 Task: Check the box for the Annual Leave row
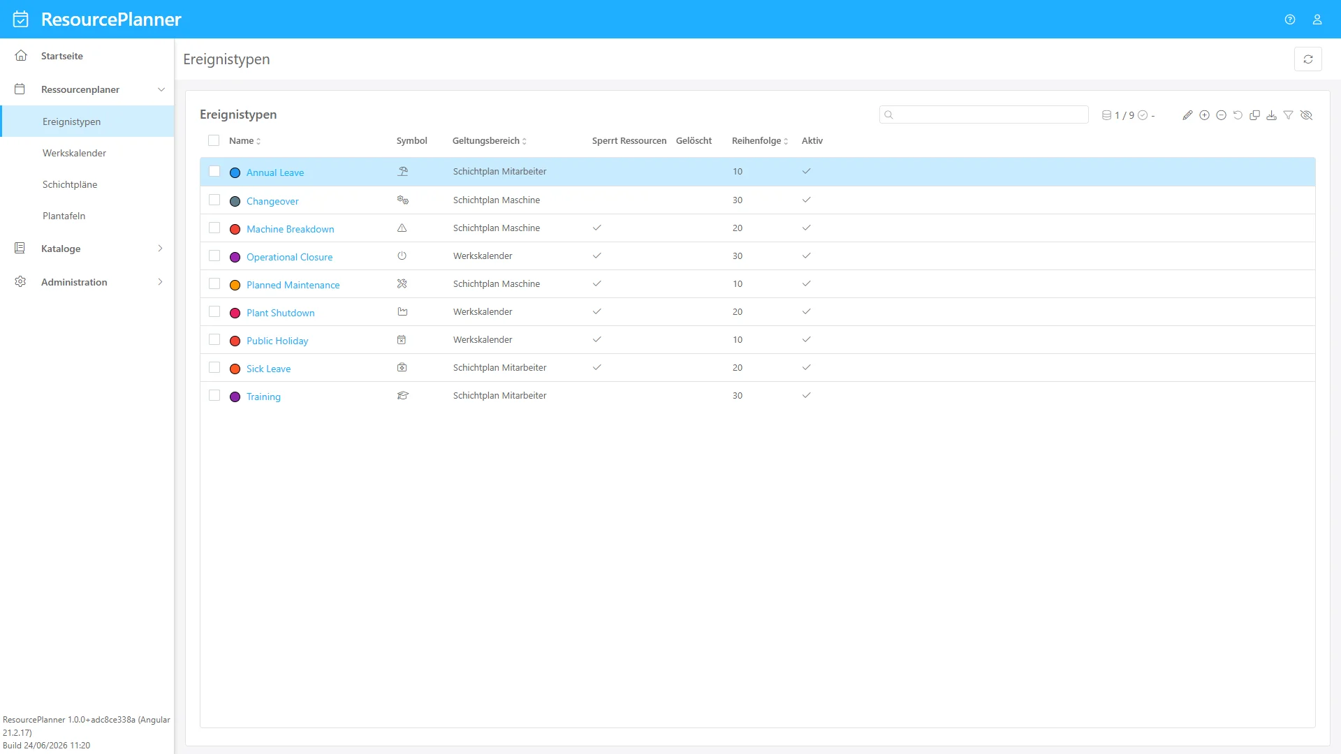coord(214,172)
